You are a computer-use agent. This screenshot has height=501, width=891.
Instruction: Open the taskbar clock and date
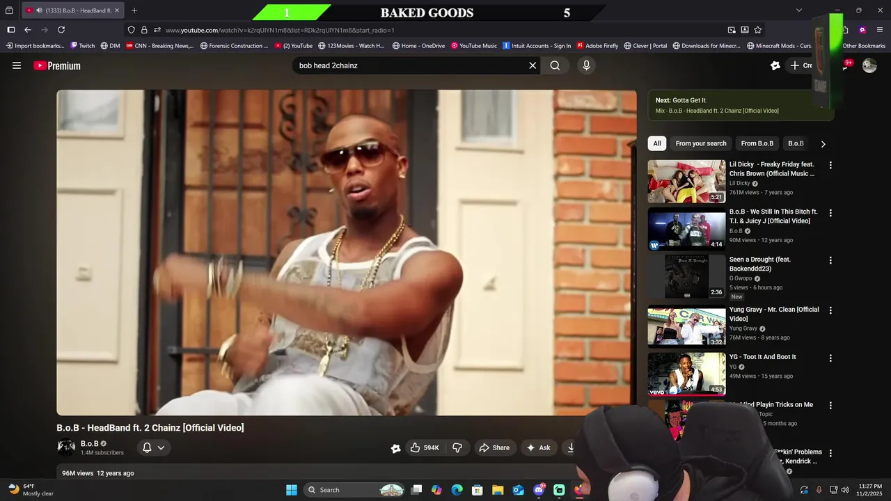click(x=870, y=490)
